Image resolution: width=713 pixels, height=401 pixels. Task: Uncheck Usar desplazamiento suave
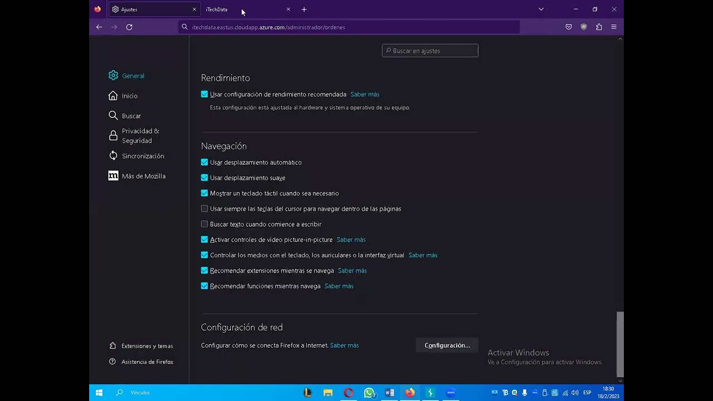tap(204, 178)
